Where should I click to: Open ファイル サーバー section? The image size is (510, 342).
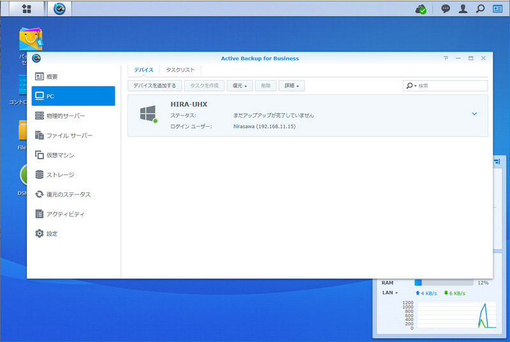73,136
